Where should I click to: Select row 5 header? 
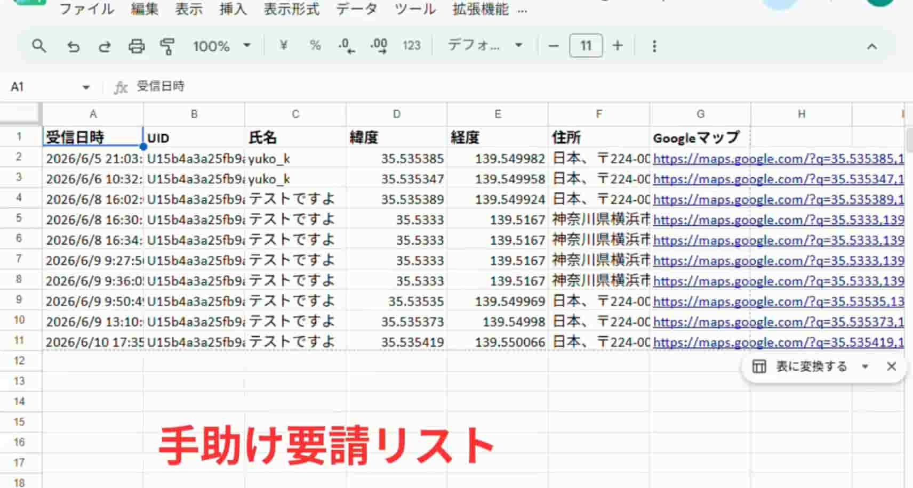(x=19, y=218)
